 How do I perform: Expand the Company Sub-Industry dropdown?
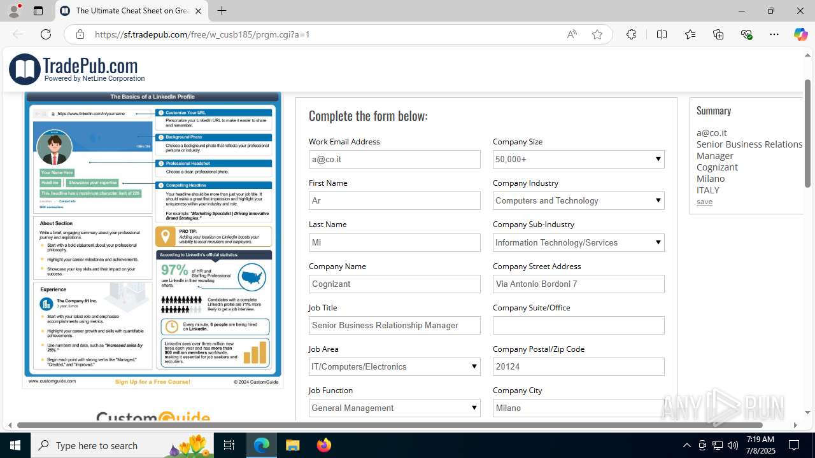click(x=578, y=242)
